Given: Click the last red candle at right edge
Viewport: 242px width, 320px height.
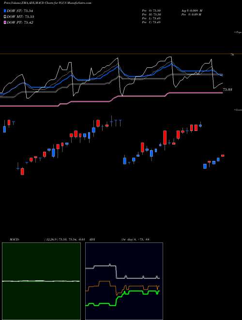Looking at the screenshot, I should tap(223, 156).
